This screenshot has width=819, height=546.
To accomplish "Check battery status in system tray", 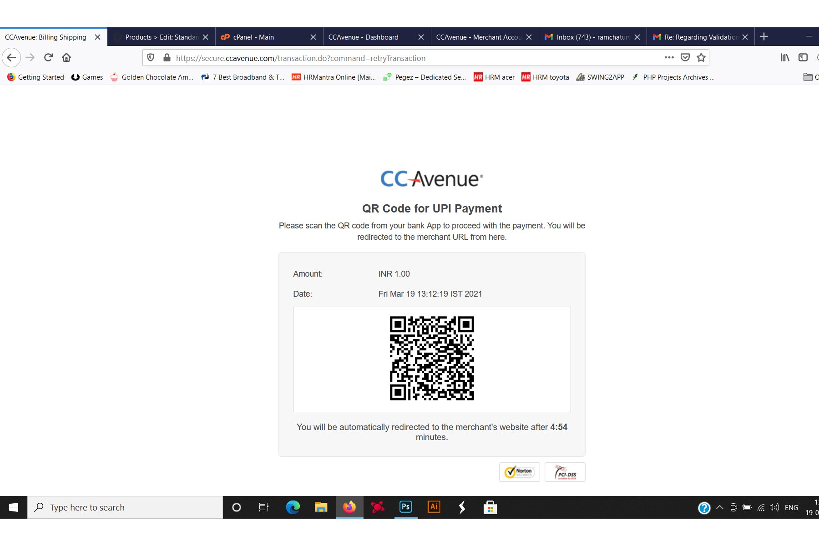I will 747,507.
